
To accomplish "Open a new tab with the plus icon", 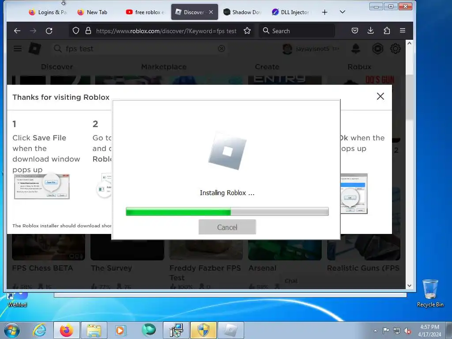I will pos(324,12).
